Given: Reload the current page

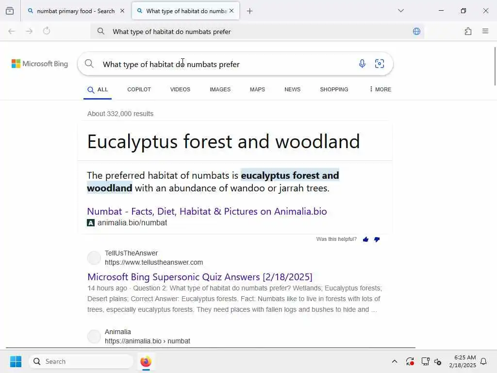Looking at the screenshot, I should tap(47, 31).
